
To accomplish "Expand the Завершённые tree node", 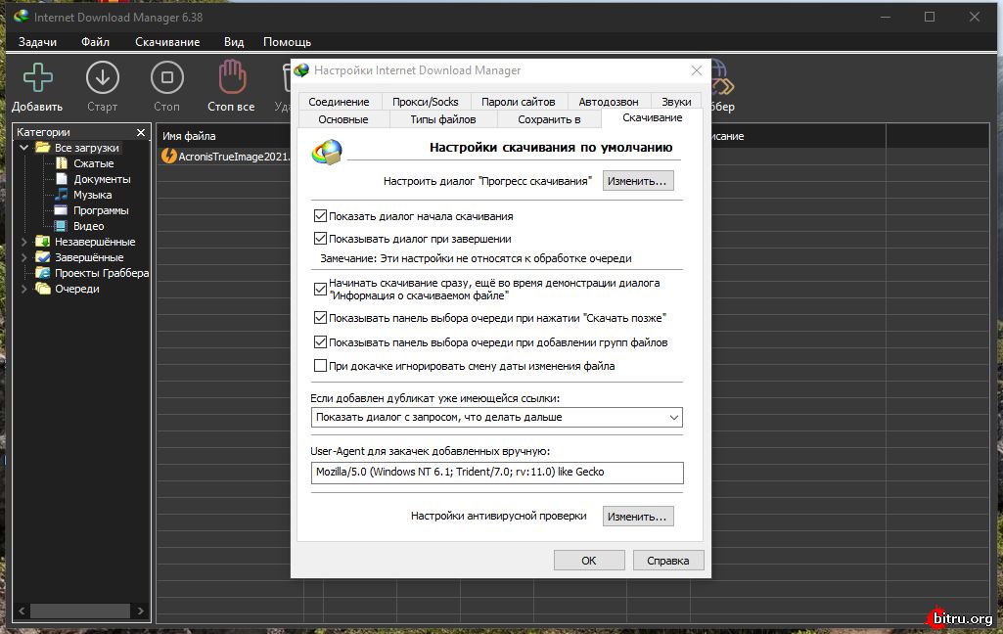I will tap(23, 257).
